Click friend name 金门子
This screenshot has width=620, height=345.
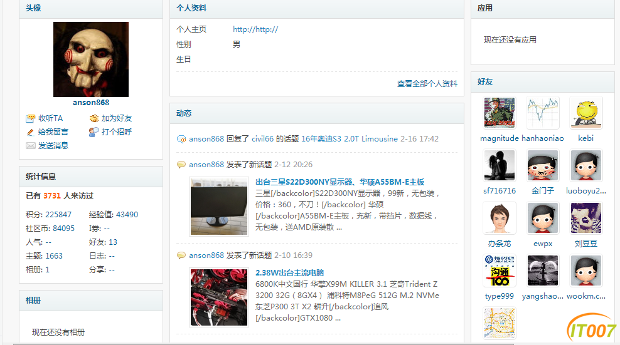click(x=542, y=191)
